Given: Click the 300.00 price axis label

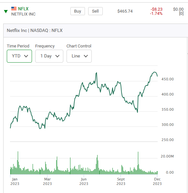Looking at the screenshot, I should coord(168,125).
